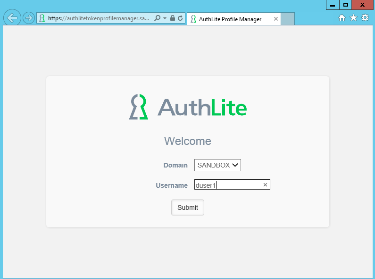The width and height of the screenshot is (375, 279).
Task: Clear the Username field with the X
Action: (265, 185)
